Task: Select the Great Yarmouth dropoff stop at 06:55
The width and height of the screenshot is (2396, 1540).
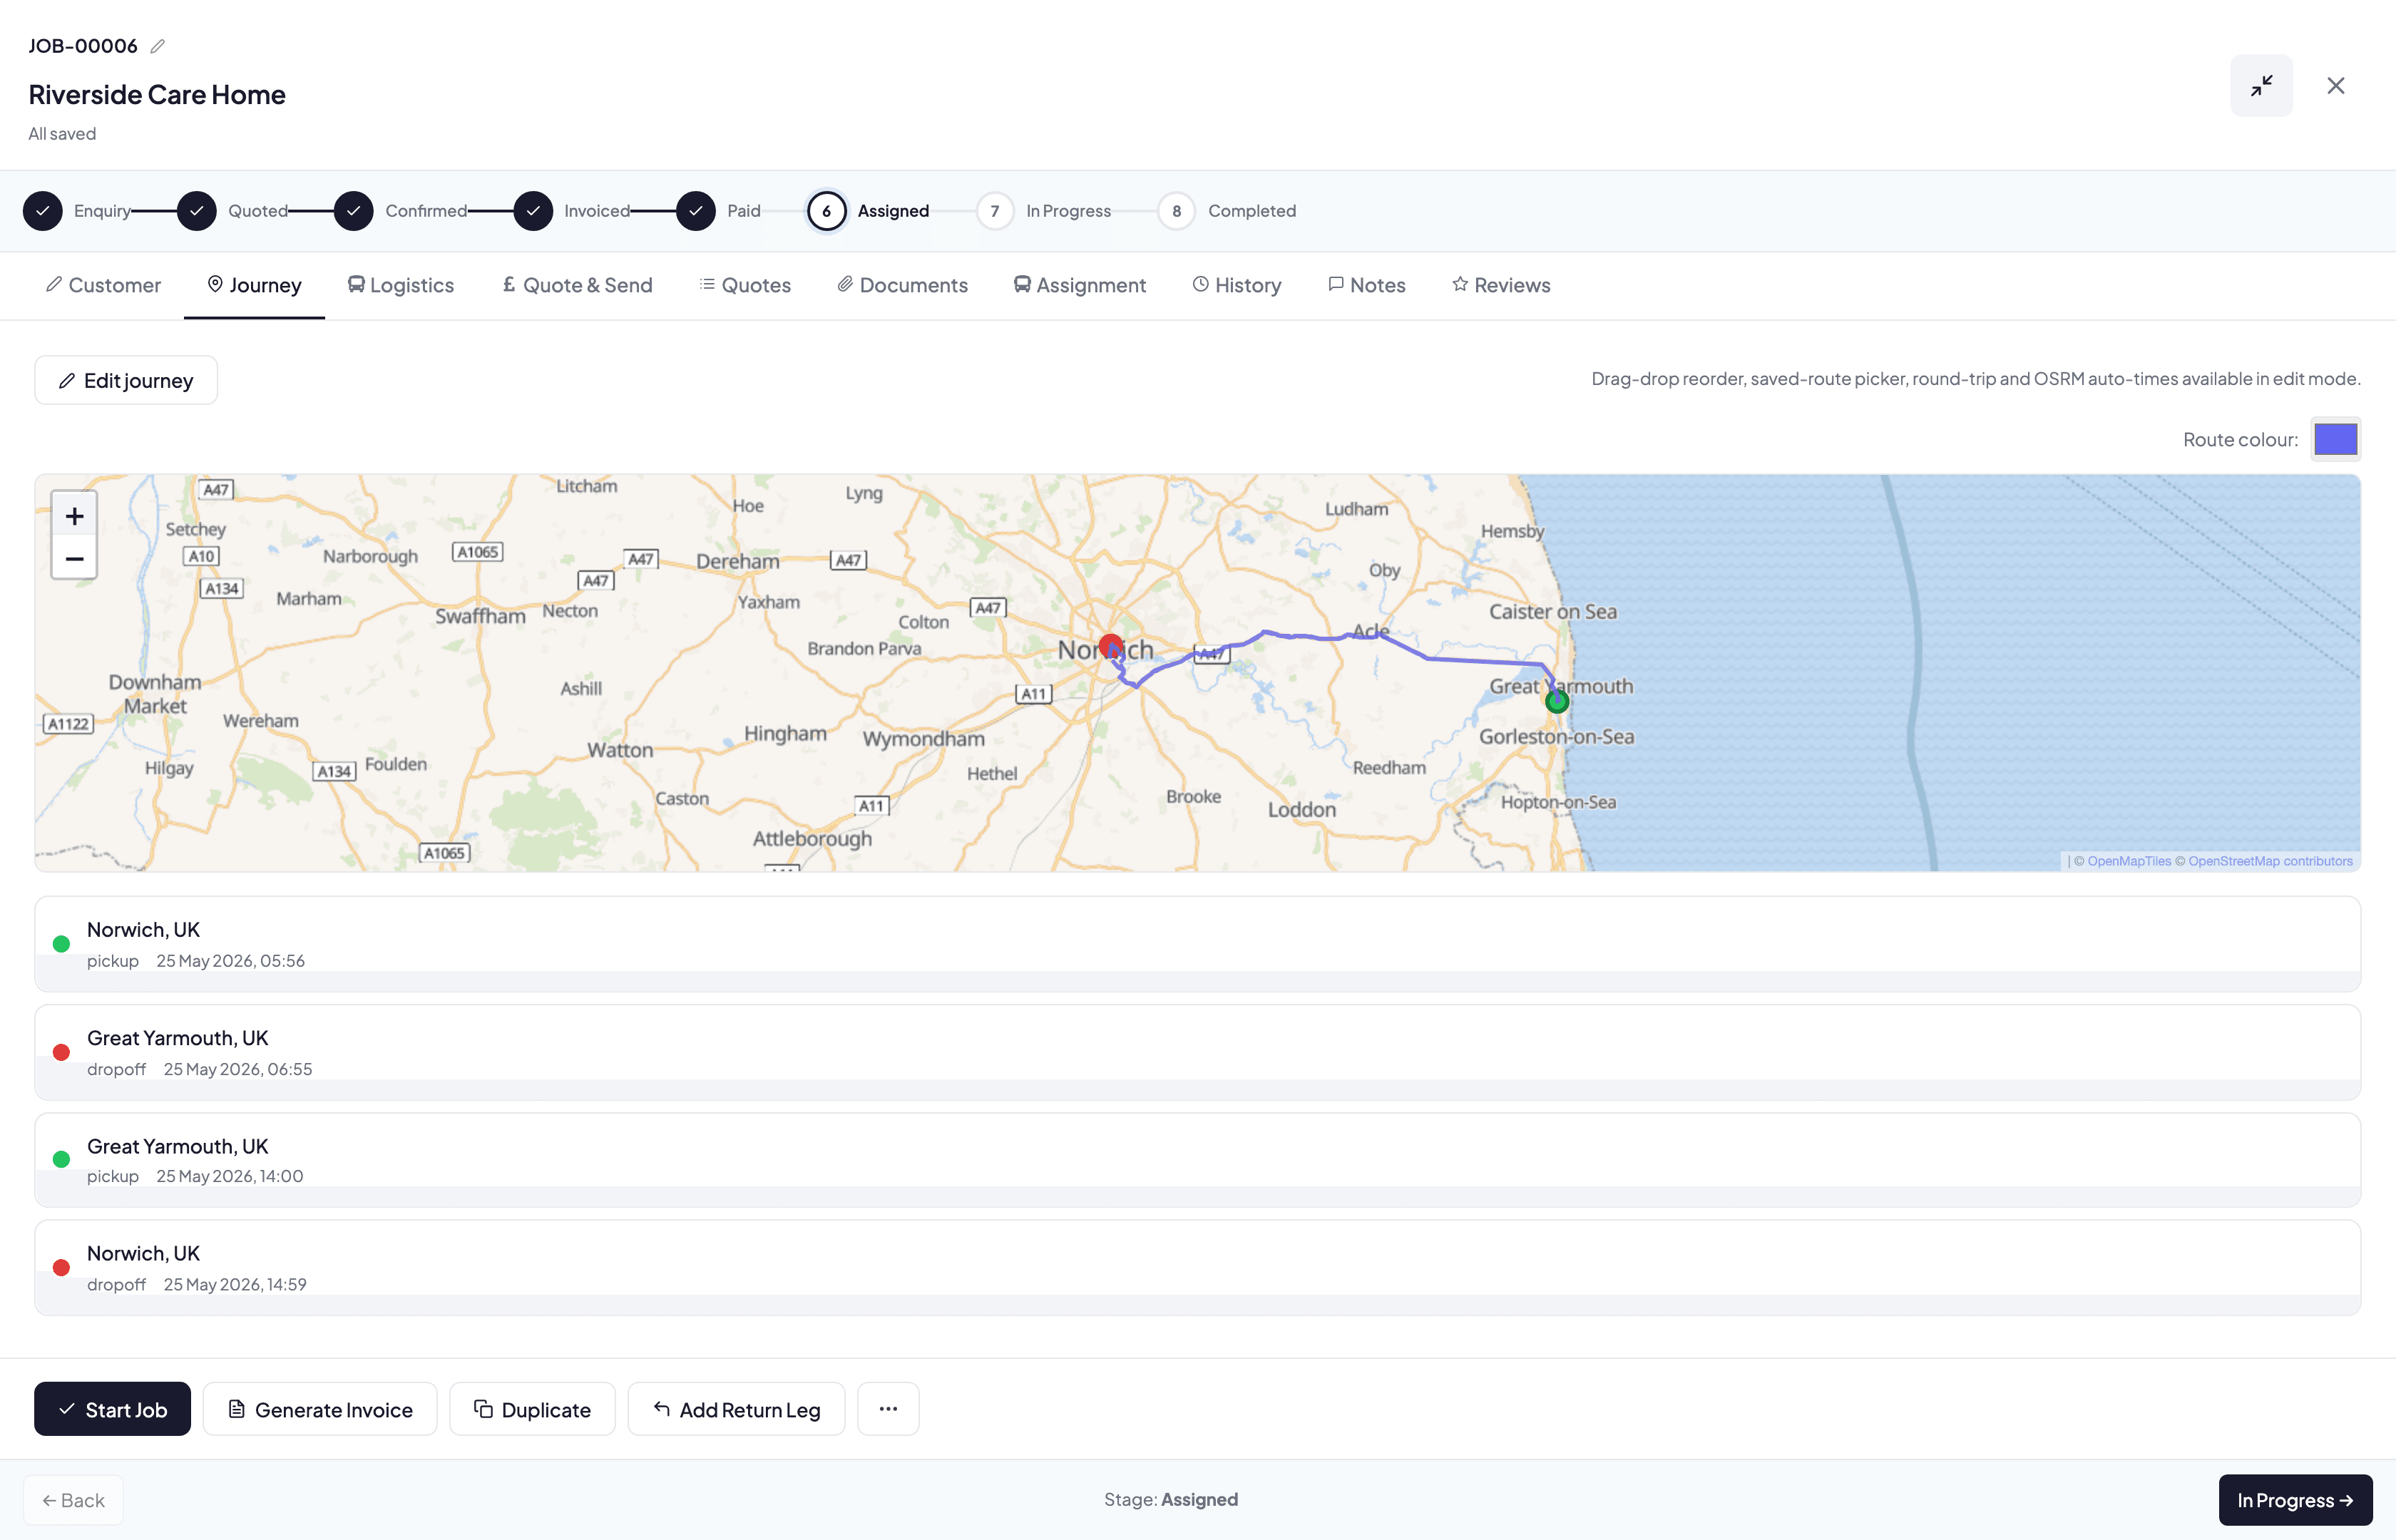Action: click(1198, 1052)
